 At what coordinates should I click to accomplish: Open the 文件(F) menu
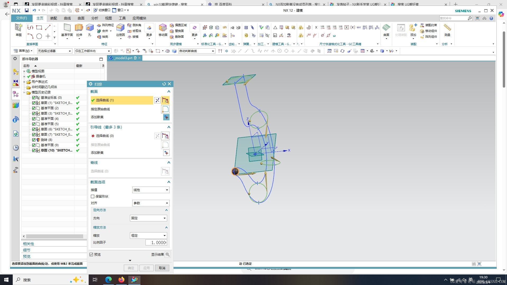pyautogui.click(x=22, y=18)
